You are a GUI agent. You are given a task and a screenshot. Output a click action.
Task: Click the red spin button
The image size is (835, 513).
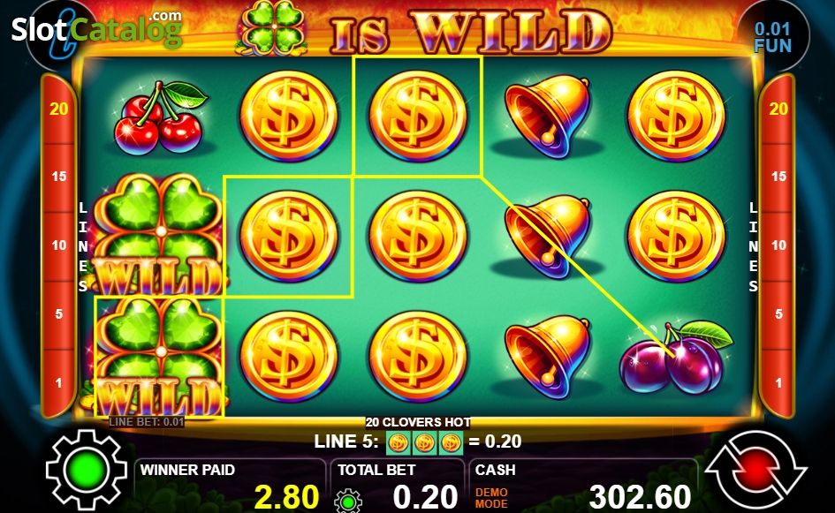click(755, 470)
